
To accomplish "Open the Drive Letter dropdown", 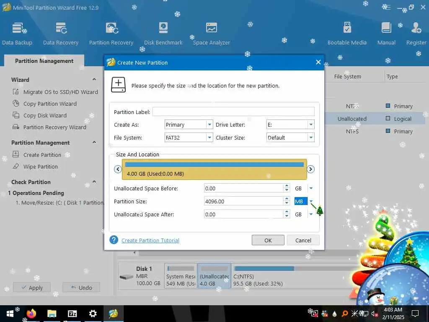I will click(x=311, y=125).
